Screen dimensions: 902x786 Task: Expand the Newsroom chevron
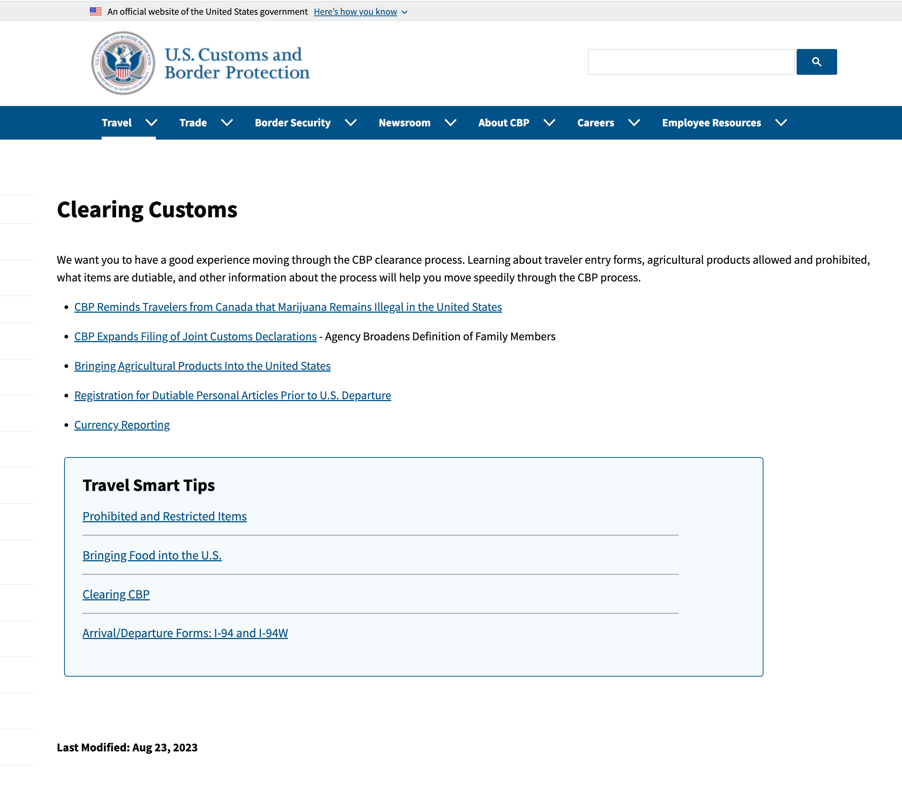[451, 123]
